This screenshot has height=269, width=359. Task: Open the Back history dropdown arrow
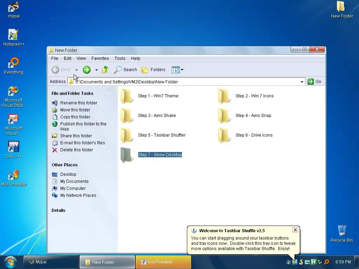tap(76, 70)
